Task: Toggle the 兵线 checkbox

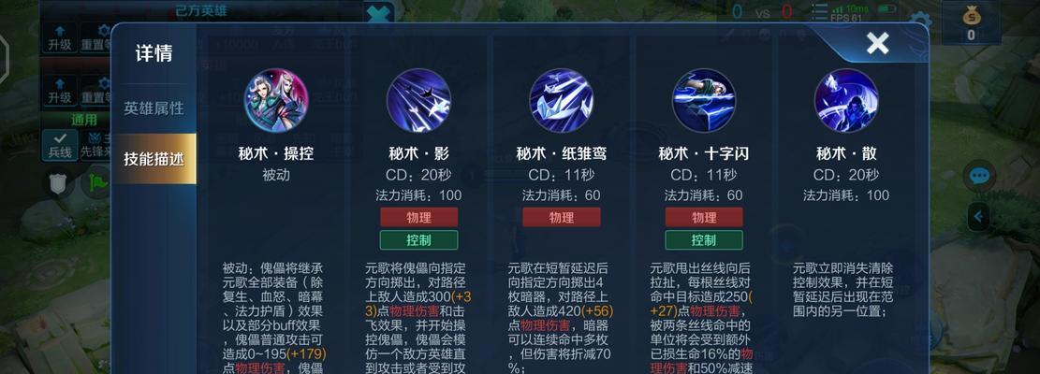Action: coord(60,145)
